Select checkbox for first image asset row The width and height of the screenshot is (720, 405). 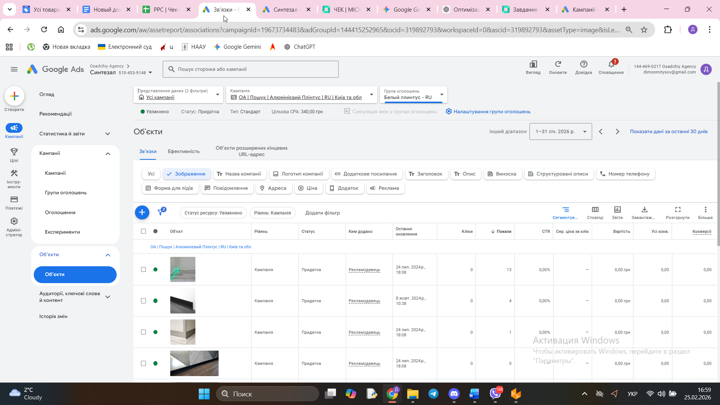coord(143,270)
